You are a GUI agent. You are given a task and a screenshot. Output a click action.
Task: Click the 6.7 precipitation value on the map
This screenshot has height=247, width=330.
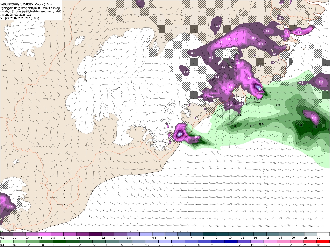180,135
